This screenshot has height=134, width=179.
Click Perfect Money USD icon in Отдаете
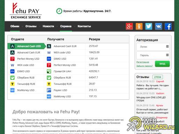tap(13, 59)
